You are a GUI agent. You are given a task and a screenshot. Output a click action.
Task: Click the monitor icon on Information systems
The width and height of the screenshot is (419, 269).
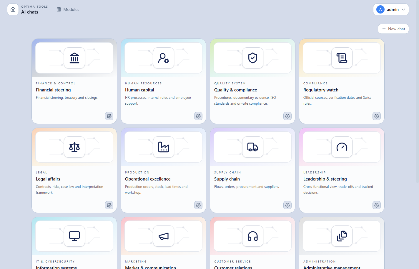tap(74, 236)
